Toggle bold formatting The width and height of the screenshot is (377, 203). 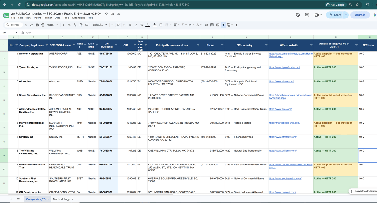click(x=130, y=25)
